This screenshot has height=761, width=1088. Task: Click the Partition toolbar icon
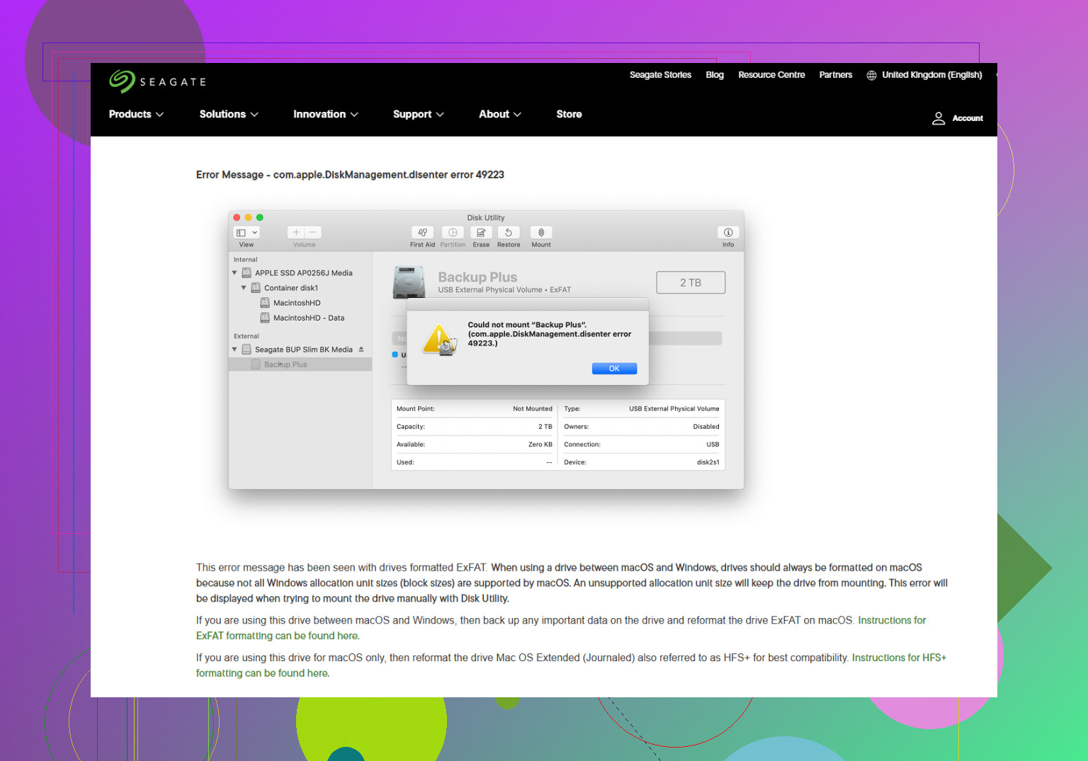tap(453, 232)
